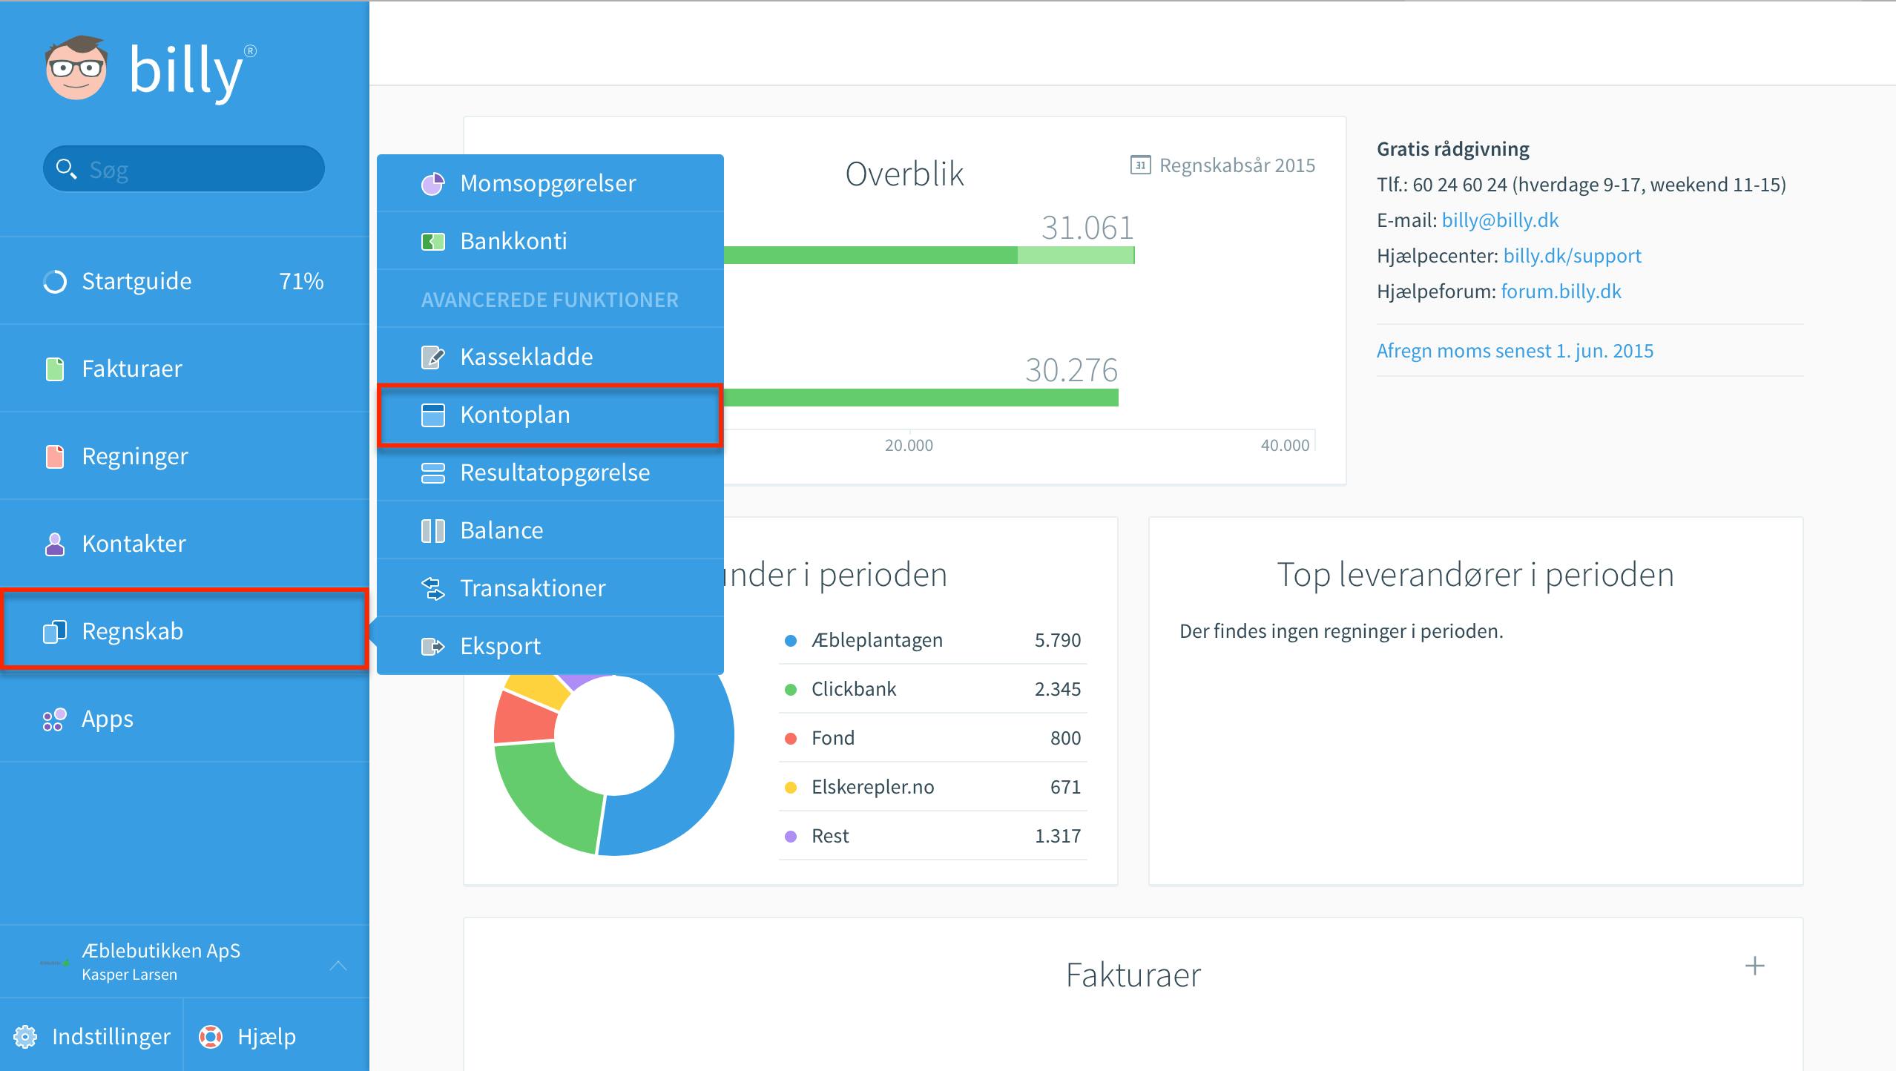The height and width of the screenshot is (1071, 1896).
Task: Click the Bankkonti banknote icon
Action: pos(432,241)
